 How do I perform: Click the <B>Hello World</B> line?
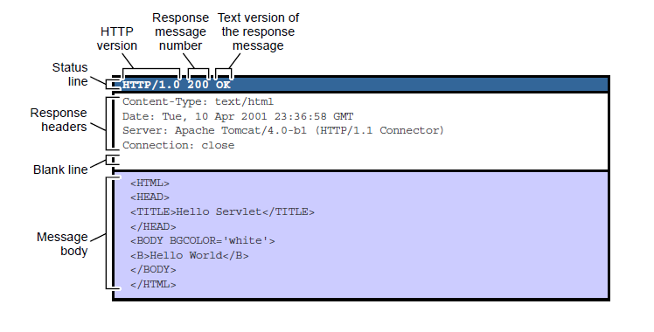(x=190, y=255)
